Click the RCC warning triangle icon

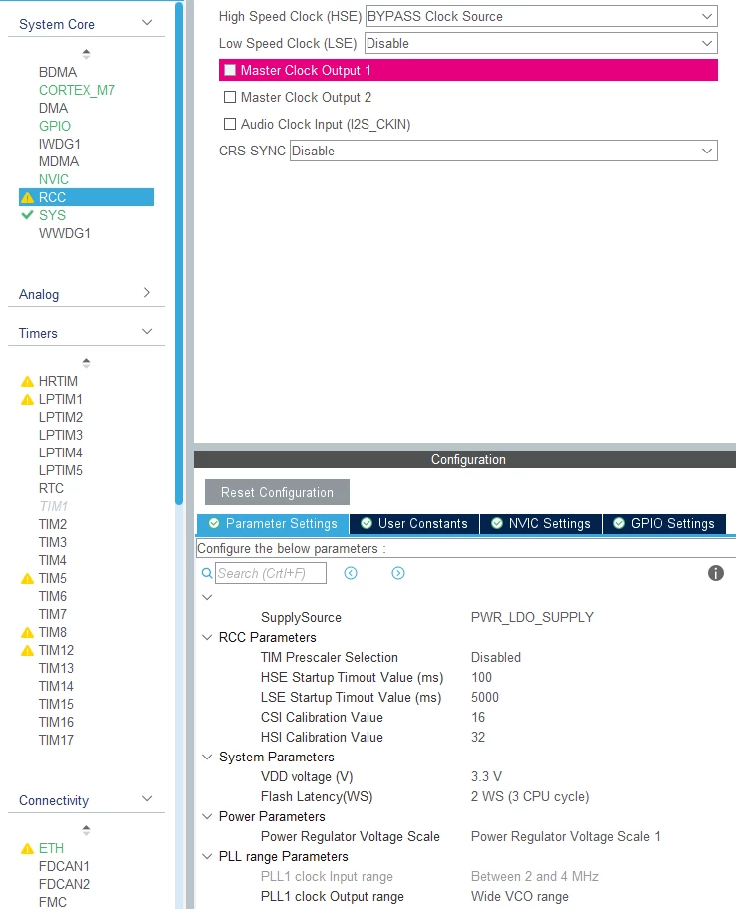click(x=27, y=197)
